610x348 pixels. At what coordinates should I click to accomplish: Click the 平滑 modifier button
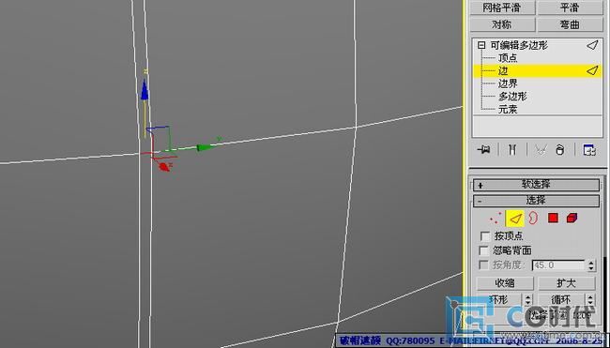(570, 8)
